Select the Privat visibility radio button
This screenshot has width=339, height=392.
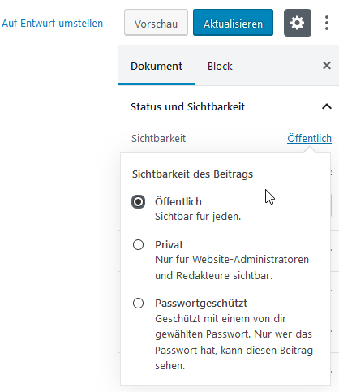point(138,245)
